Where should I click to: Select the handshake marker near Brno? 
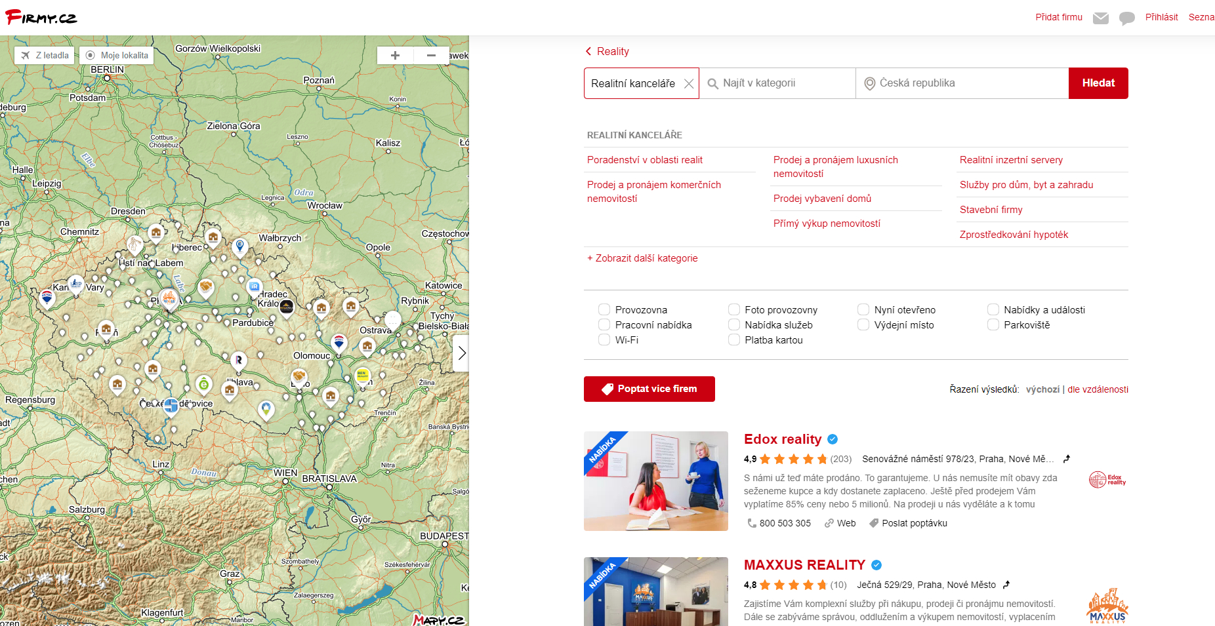(x=299, y=377)
